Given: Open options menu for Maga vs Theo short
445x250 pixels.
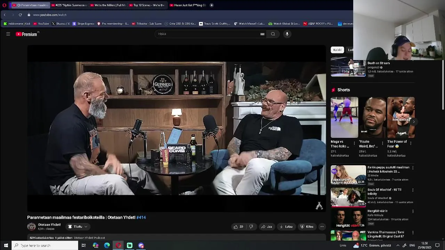Looking at the screenshot, I should (x=354, y=143).
